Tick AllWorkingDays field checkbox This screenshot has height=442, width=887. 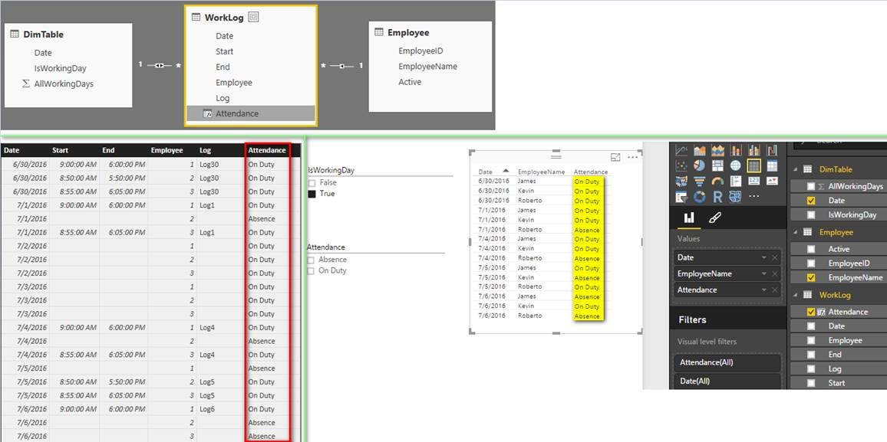pos(811,186)
